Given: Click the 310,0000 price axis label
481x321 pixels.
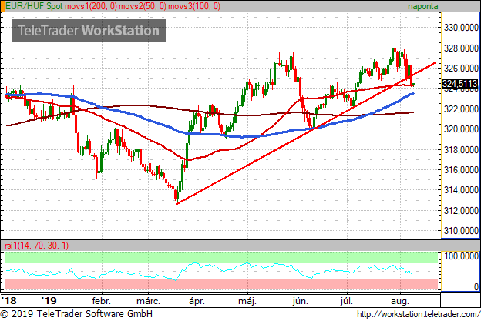Looking at the screenshot, I should tap(461, 231).
